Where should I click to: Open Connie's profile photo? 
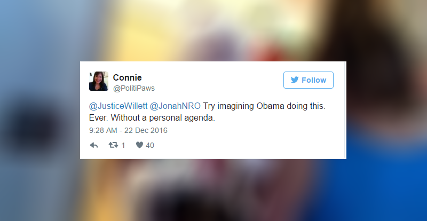point(99,81)
